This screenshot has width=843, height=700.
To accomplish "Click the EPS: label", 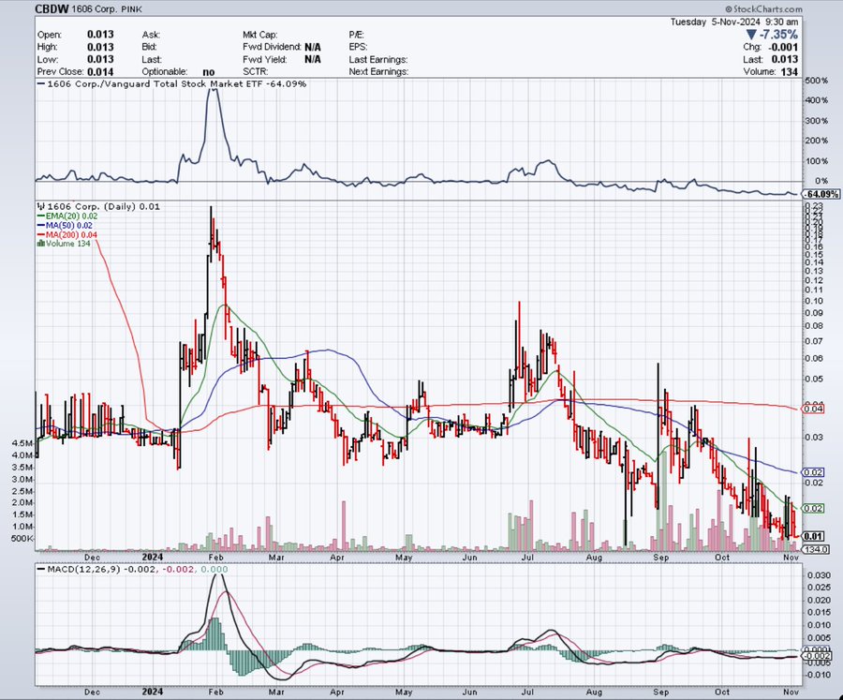I will click(358, 47).
